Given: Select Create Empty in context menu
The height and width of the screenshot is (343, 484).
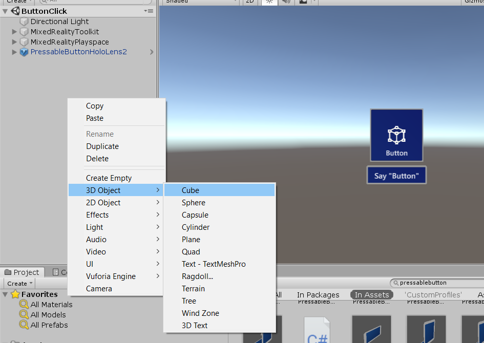Looking at the screenshot, I should click(x=109, y=178).
